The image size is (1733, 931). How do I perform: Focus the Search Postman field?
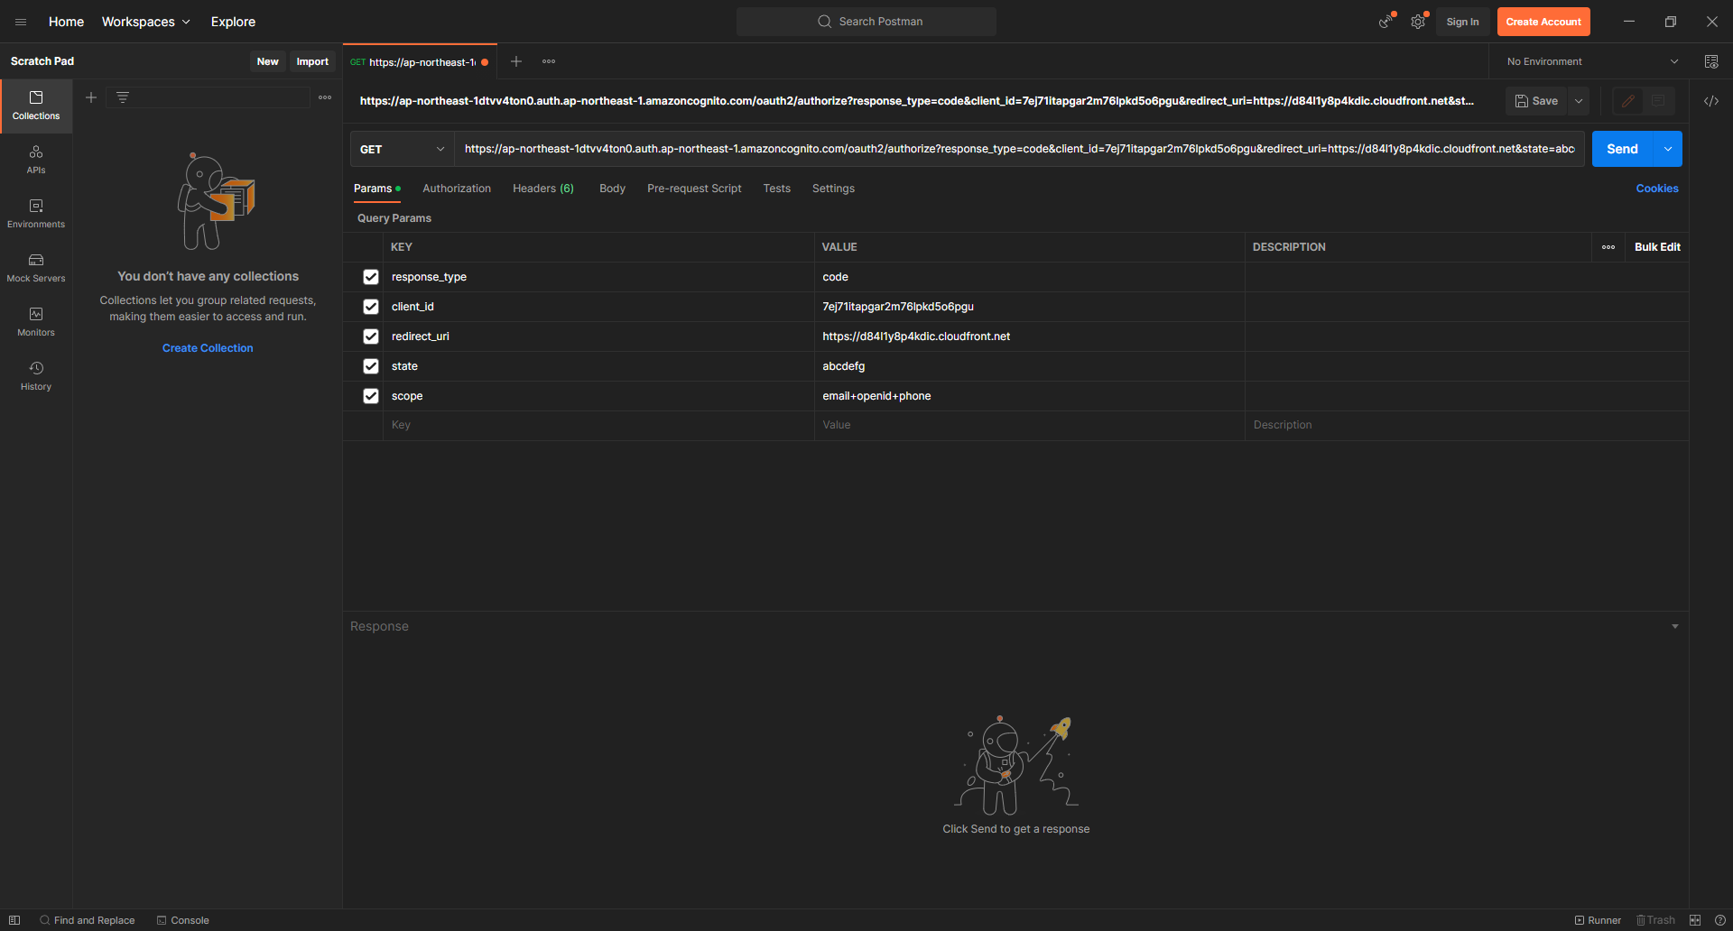click(x=866, y=22)
